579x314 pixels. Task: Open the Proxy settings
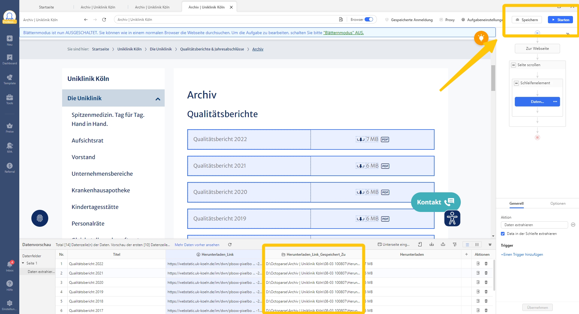click(447, 20)
